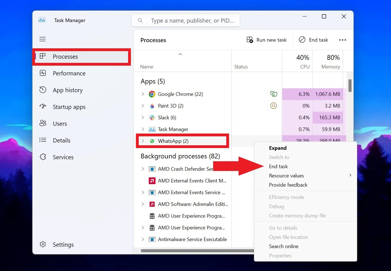
Task: Open the Resource values submenu
Action: [305, 175]
